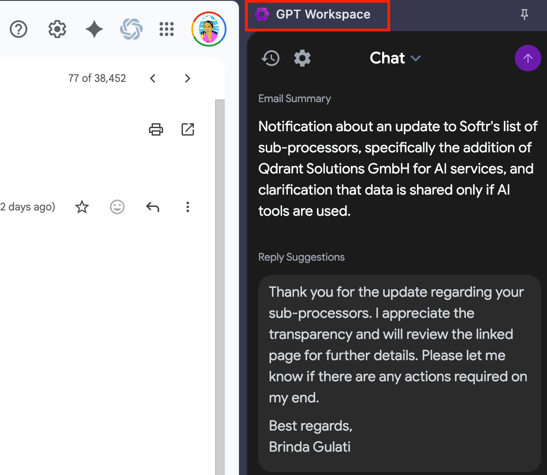Open Gmail support help icon
Screen dimensions: 547x475
pyautogui.click(x=19, y=29)
